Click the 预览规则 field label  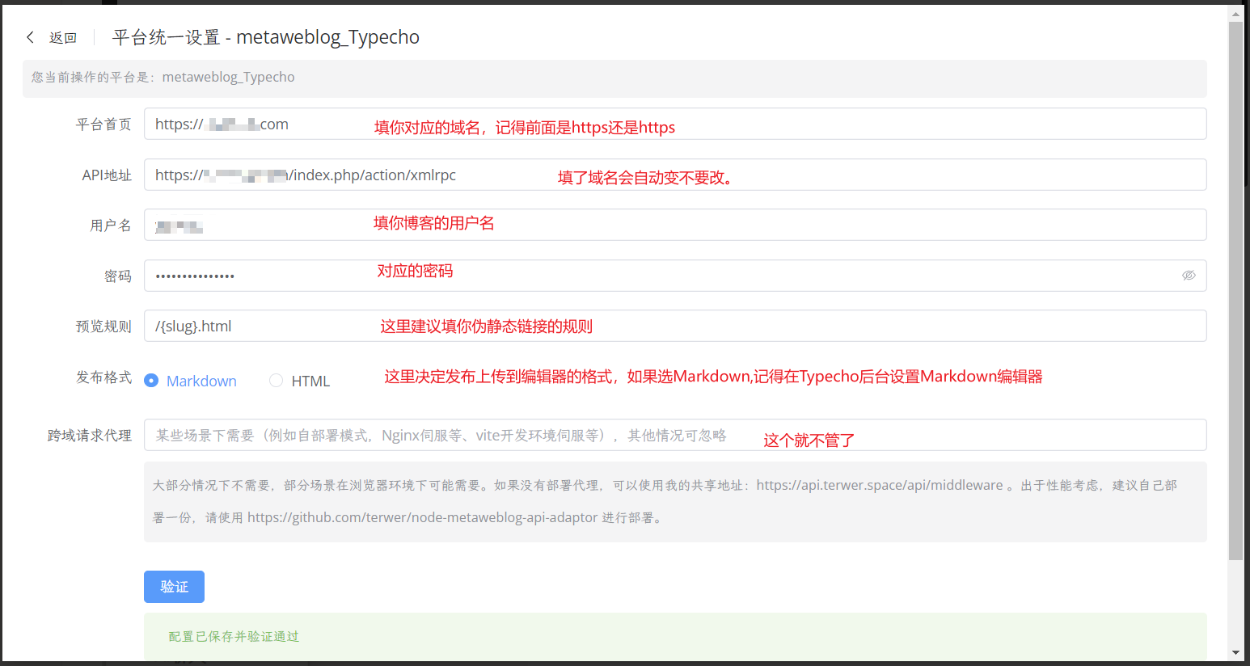point(103,327)
